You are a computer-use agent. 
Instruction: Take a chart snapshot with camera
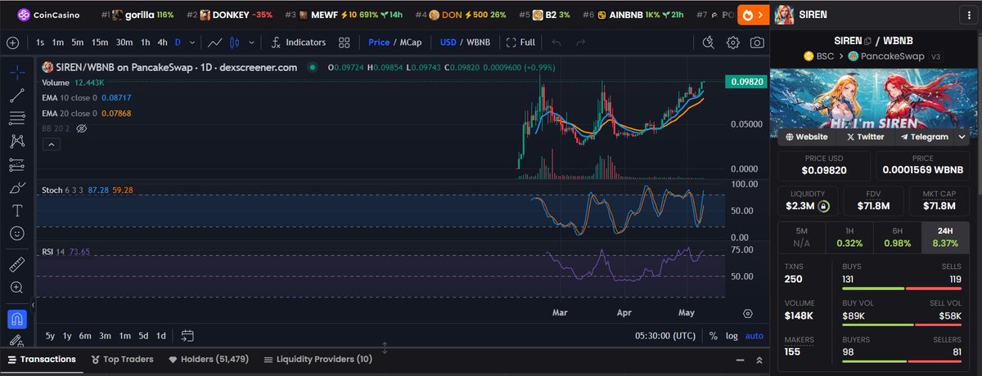tap(758, 43)
